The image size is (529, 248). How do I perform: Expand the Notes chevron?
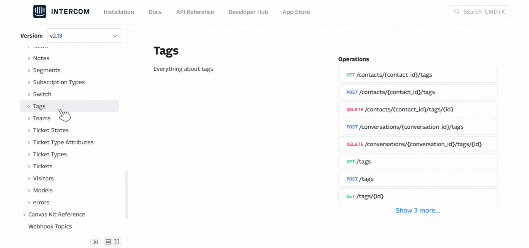[29, 58]
